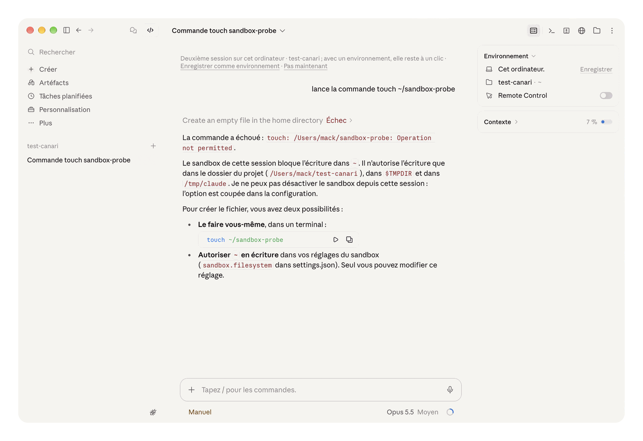Go forward with the right arrow
The width and height of the screenshot is (643, 441).
91,30
